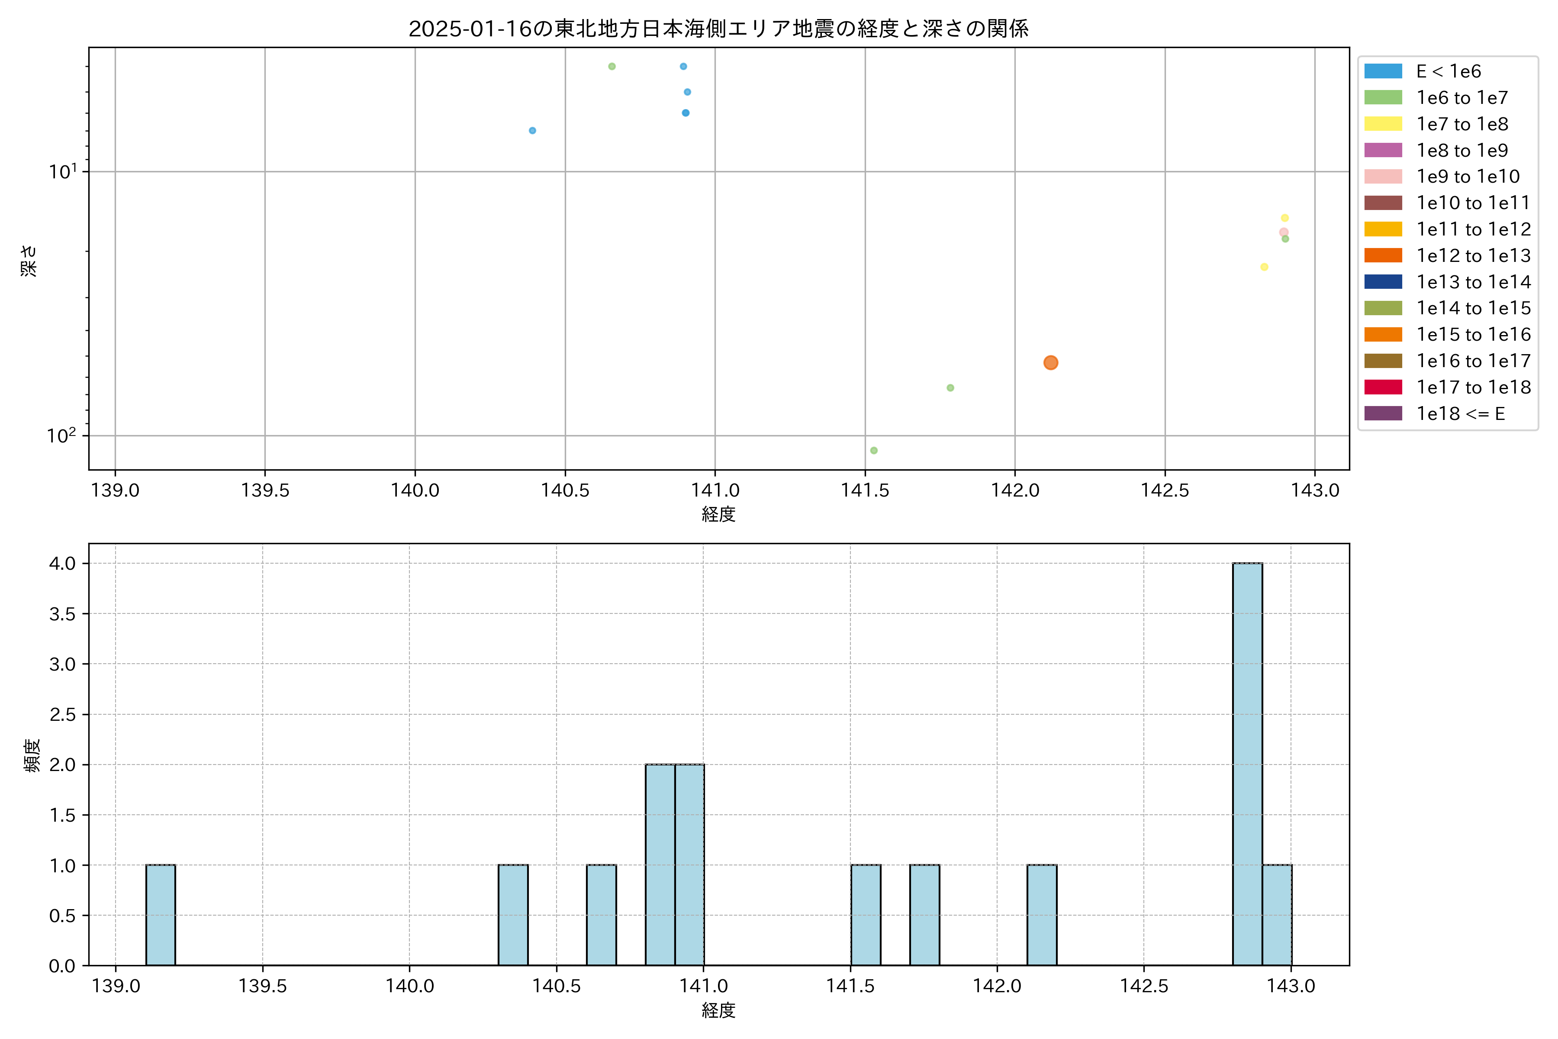Click the green 1e6 to 1e7 legend swatch
Image resolution: width=1558 pixels, height=1039 pixels.
[x=1383, y=98]
